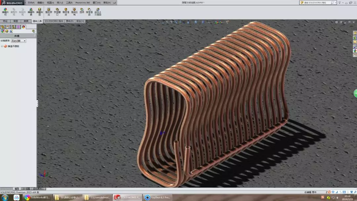Click the View Decals icon in DisplayManager
Image resolution: width=357 pixels, height=201 pixels.
(x=7, y=31)
